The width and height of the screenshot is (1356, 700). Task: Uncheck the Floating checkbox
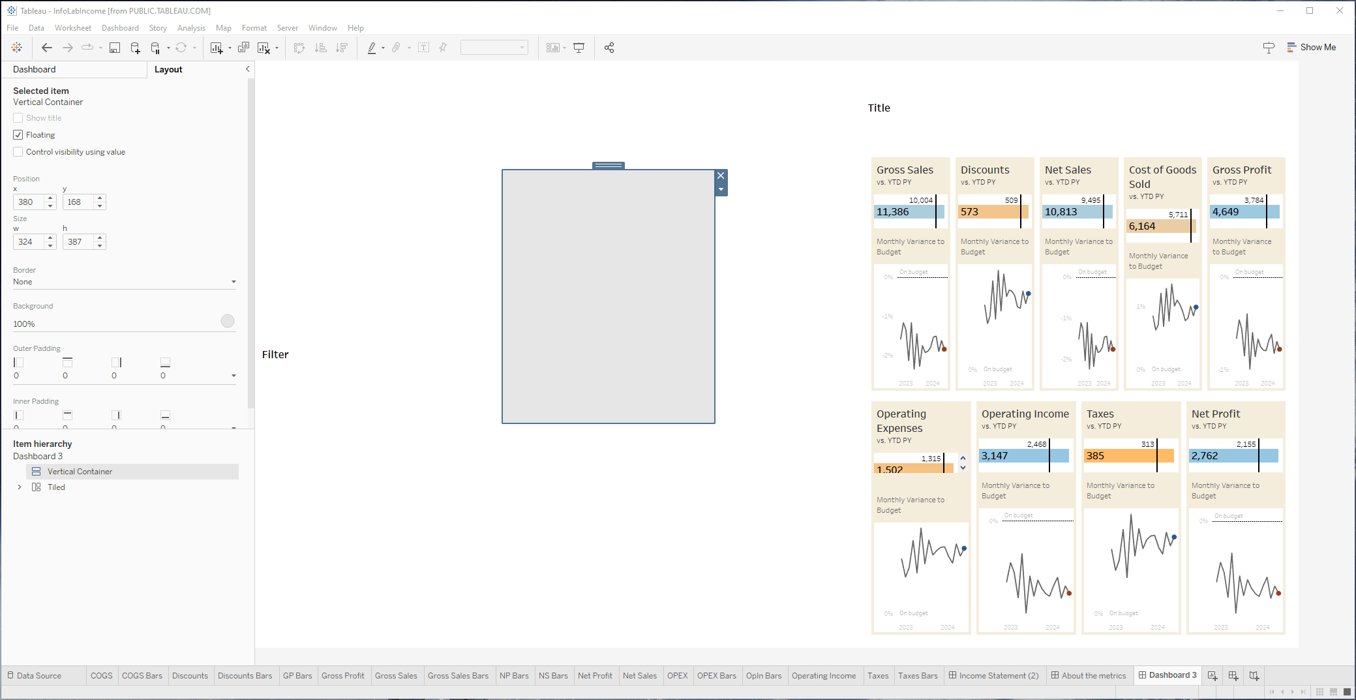(x=18, y=135)
